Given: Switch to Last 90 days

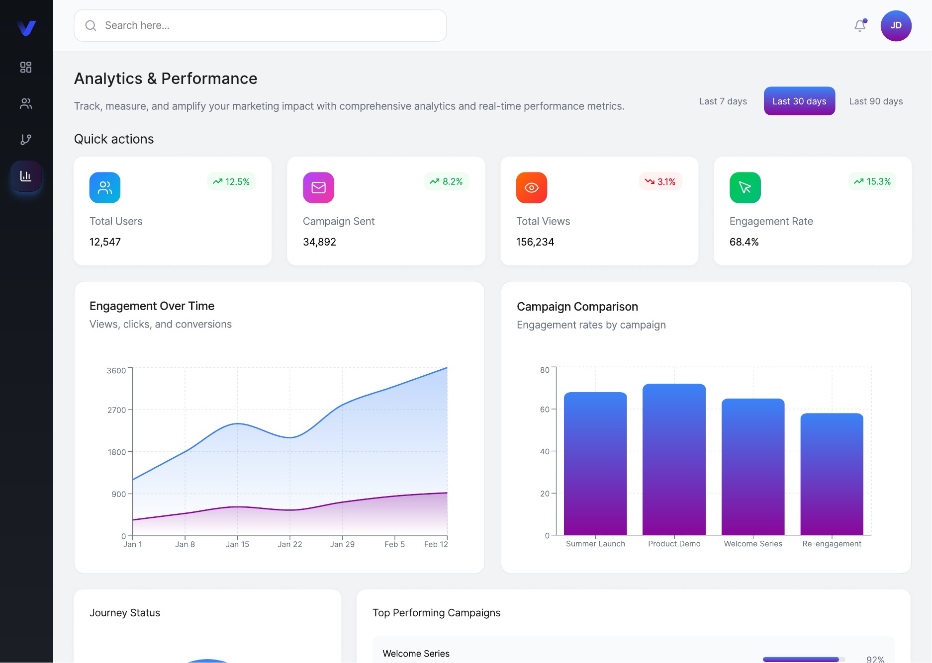Looking at the screenshot, I should [x=876, y=101].
